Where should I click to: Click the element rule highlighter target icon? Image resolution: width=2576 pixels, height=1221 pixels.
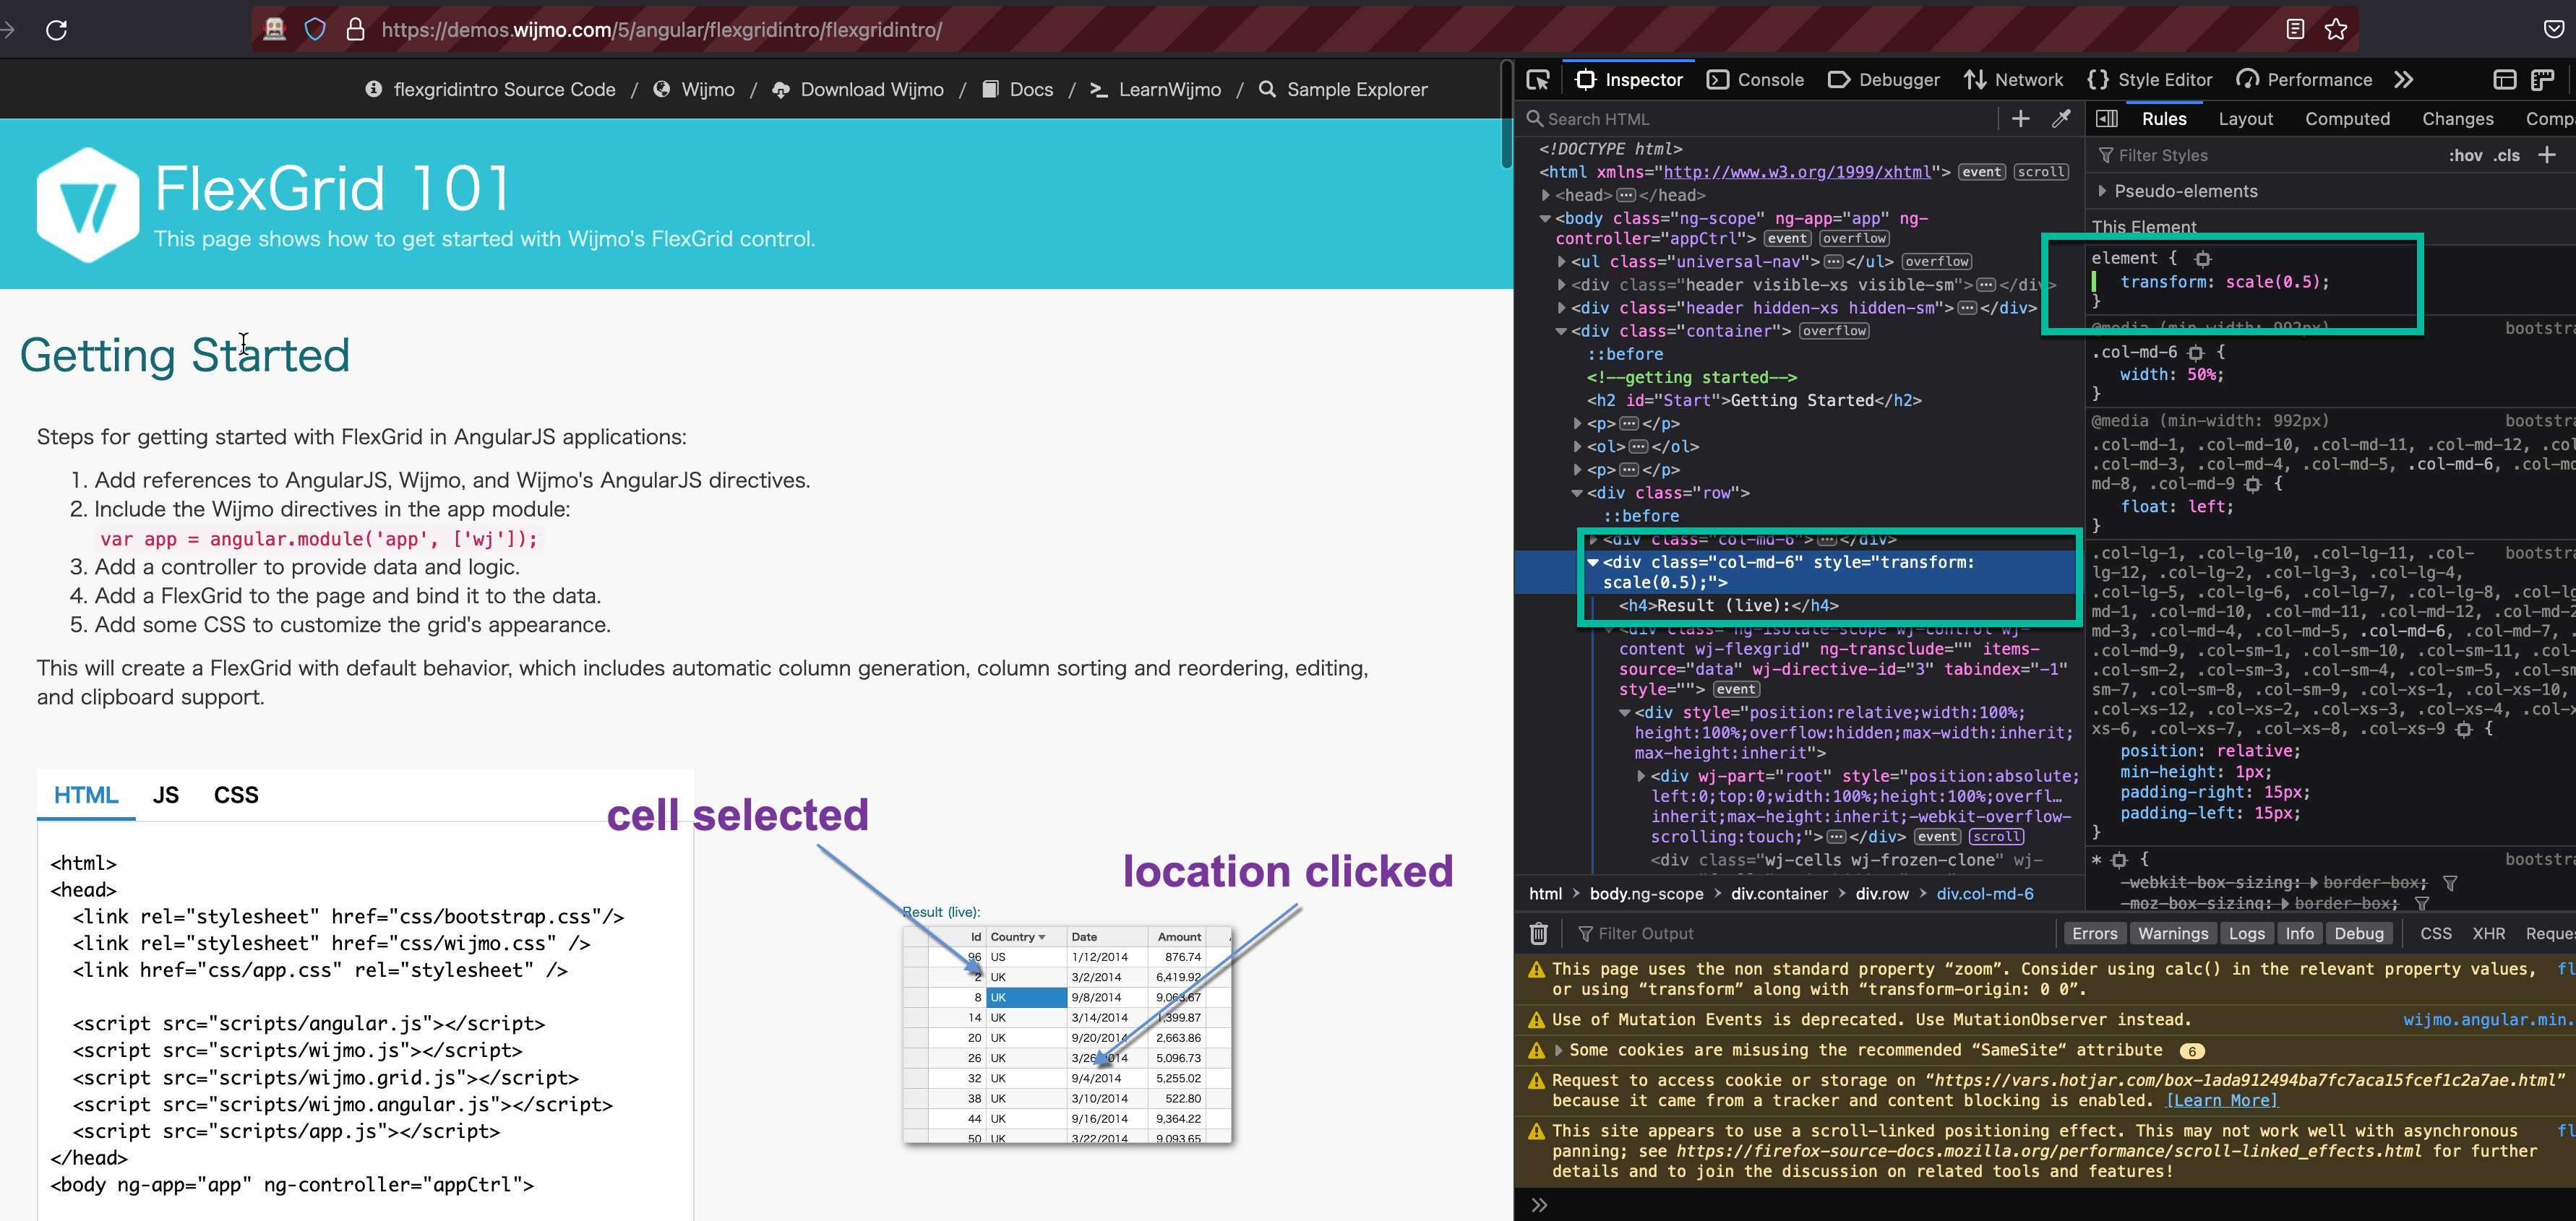[2202, 259]
